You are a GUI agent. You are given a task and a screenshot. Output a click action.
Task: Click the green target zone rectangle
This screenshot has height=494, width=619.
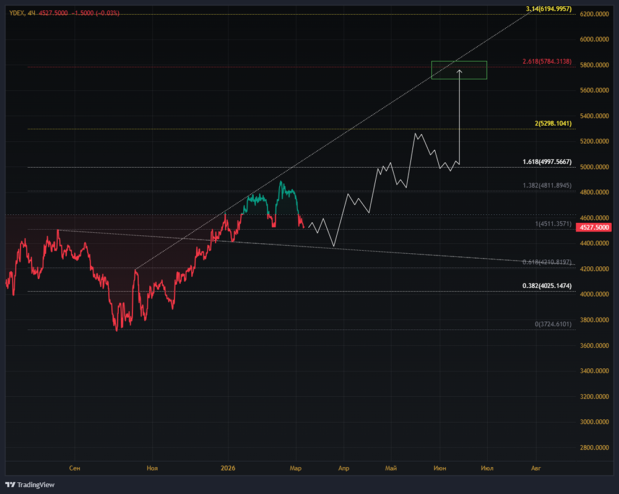(459, 70)
